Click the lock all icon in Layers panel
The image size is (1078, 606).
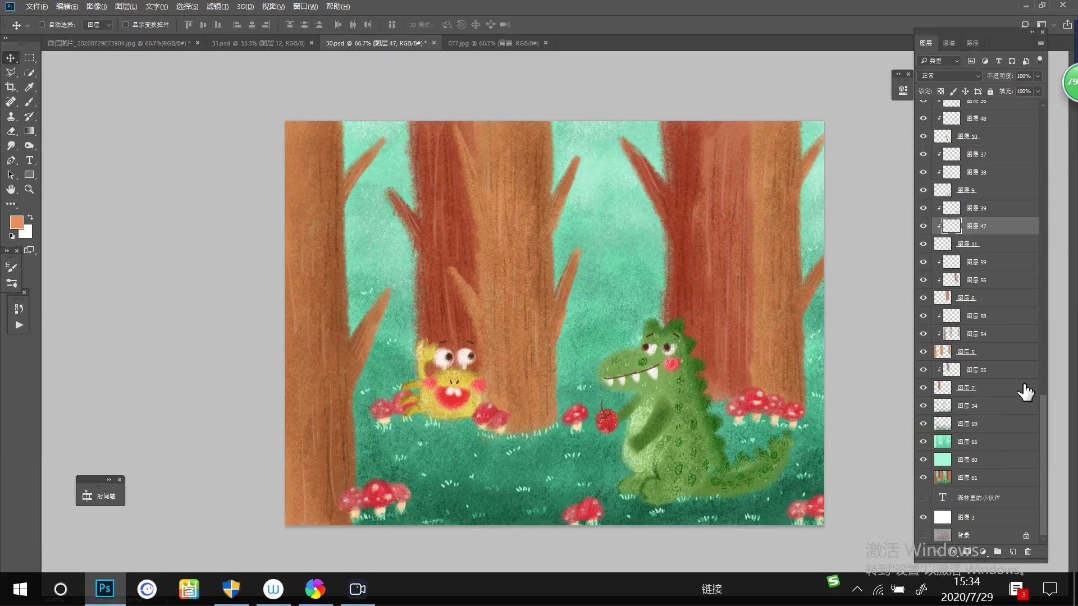pyautogui.click(x=990, y=91)
